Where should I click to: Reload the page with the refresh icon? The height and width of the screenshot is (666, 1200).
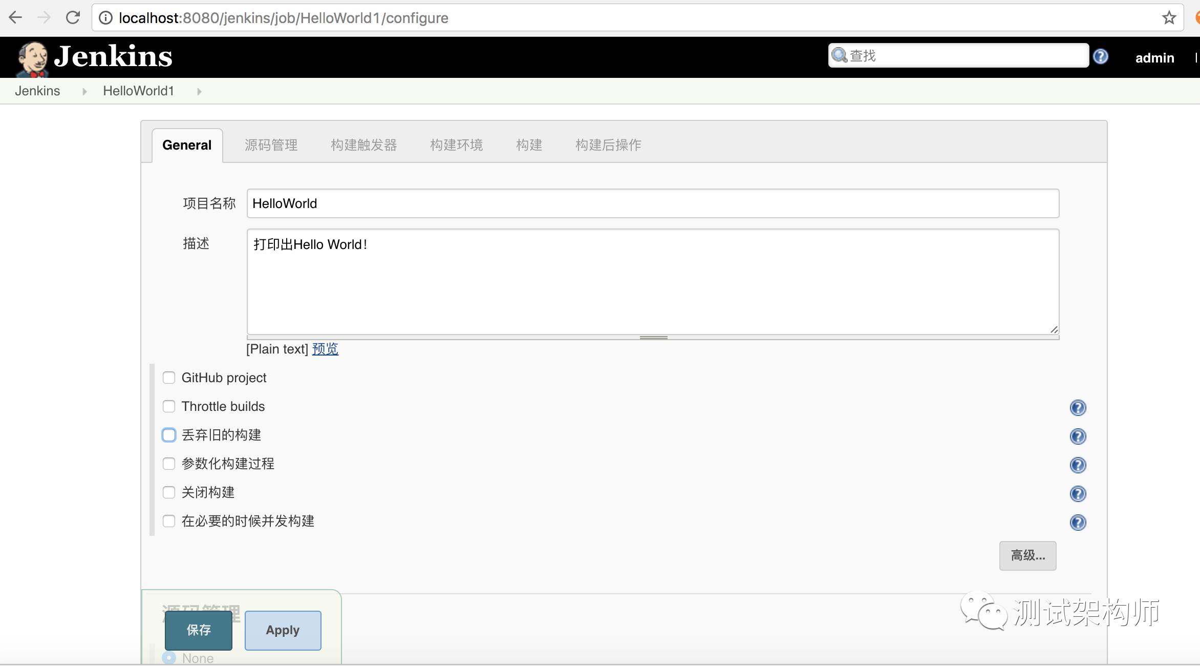tap(73, 18)
